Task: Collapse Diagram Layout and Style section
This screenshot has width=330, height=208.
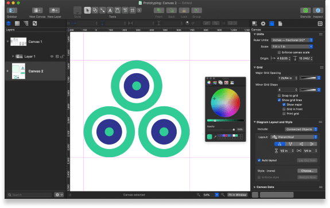Action: tap(255, 122)
